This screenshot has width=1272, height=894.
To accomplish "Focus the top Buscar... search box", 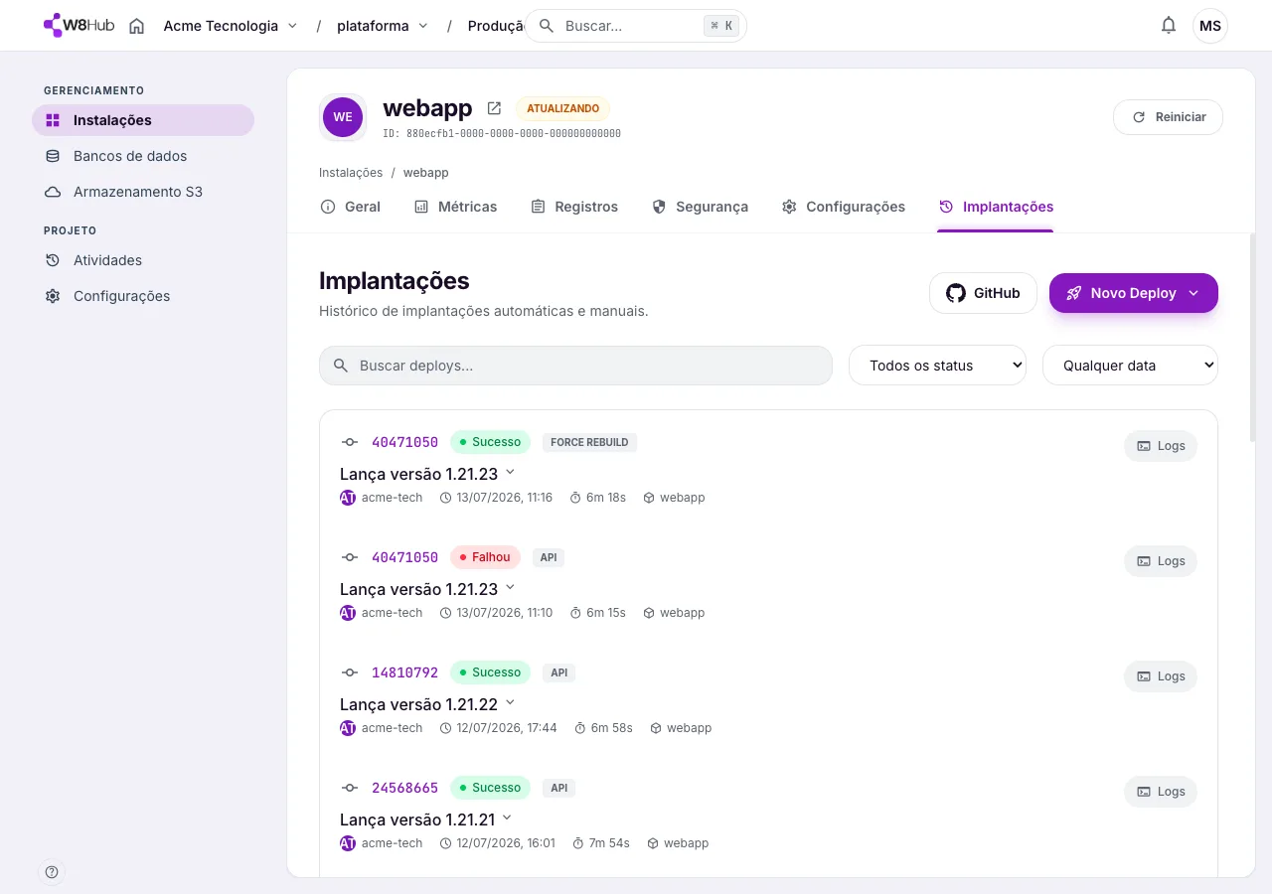I will pyautogui.click(x=635, y=26).
